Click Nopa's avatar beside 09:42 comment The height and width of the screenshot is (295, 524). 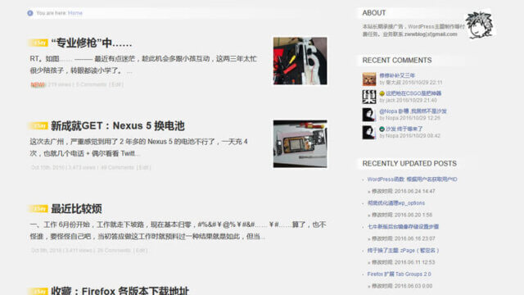tap(369, 133)
